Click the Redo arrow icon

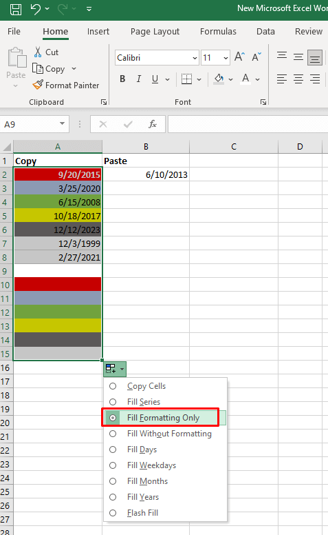63,9
